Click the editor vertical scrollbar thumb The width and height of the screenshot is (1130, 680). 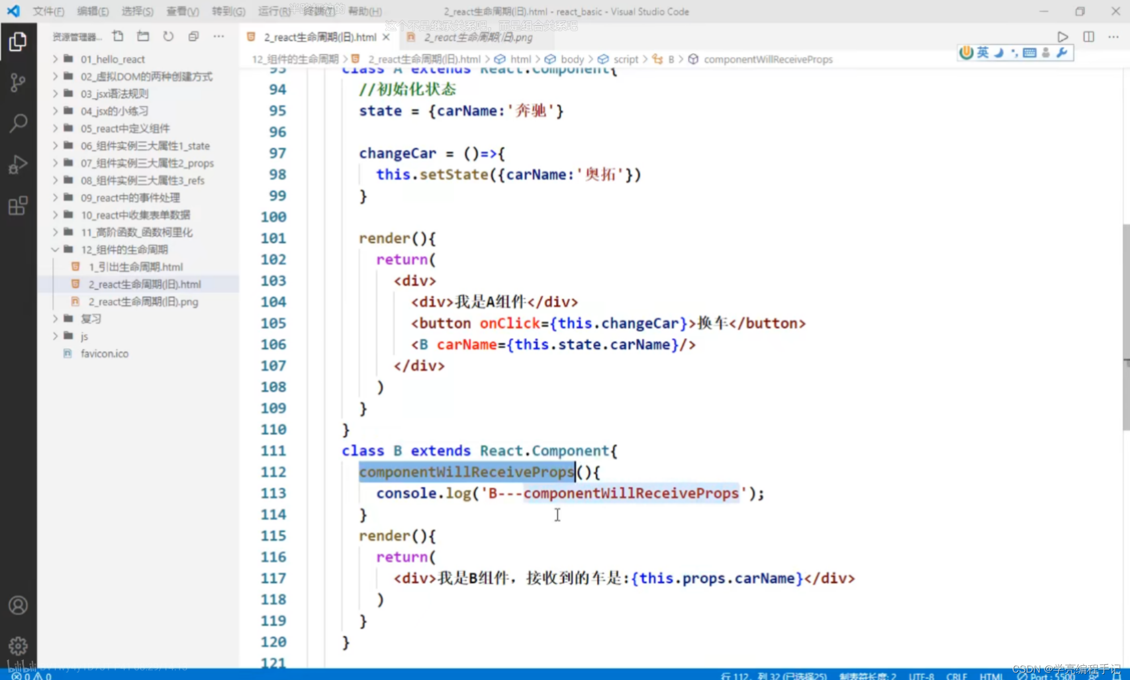1125,327
